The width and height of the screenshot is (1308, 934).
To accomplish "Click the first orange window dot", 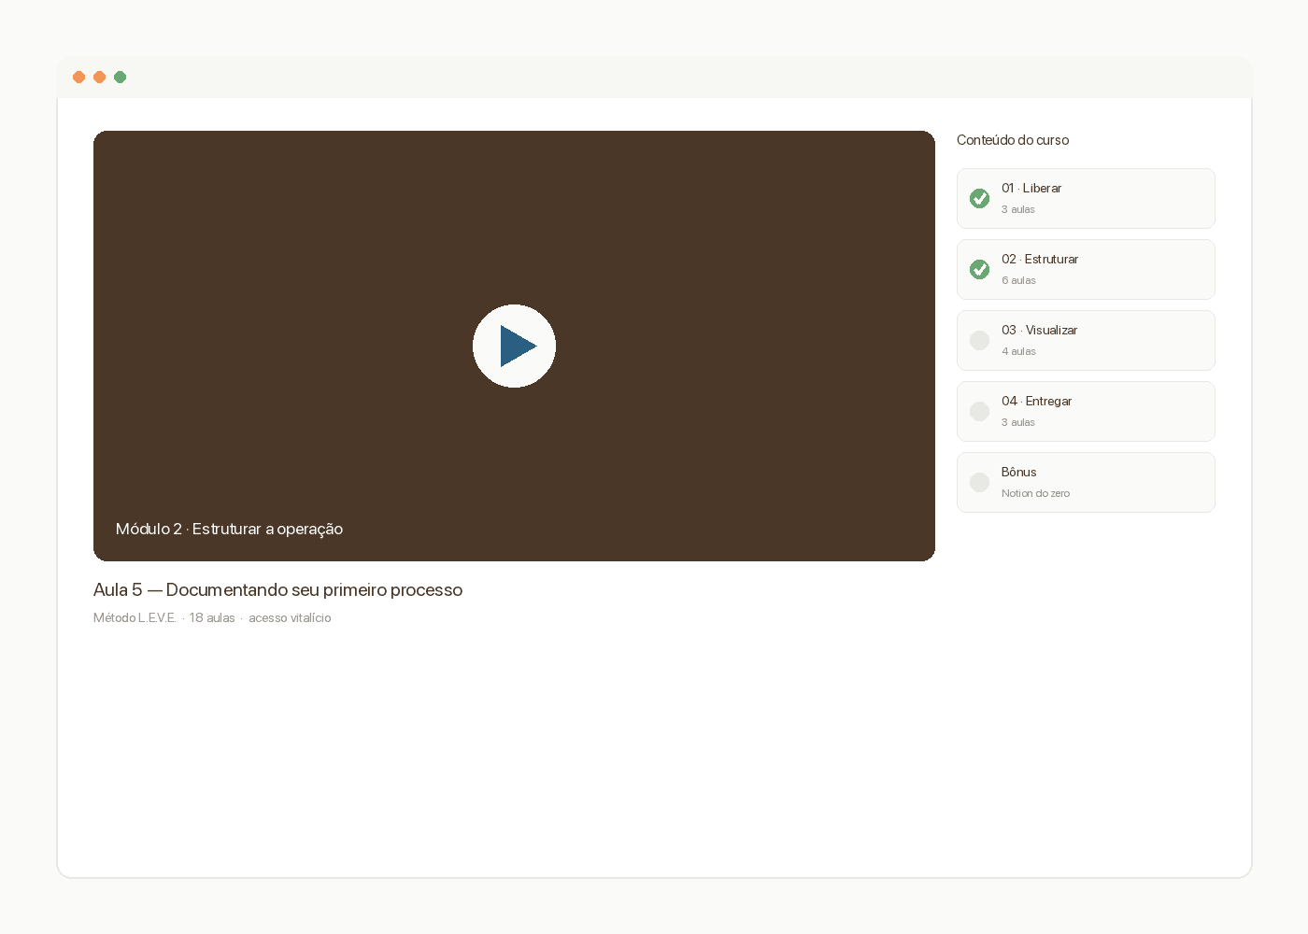I will point(78,77).
